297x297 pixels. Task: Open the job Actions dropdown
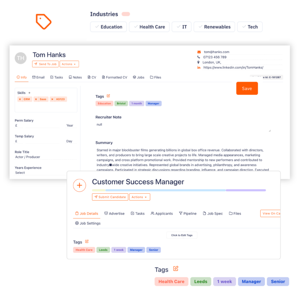140,197
